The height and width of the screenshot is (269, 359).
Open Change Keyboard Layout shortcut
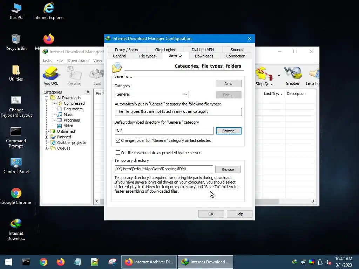(16, 106)
